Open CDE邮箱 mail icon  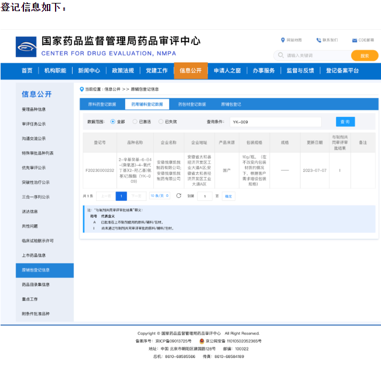tap(355, 40)
